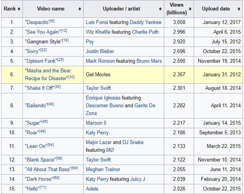
Task: Open the "Sugar" video link
Action: click(x=33, y=123)
